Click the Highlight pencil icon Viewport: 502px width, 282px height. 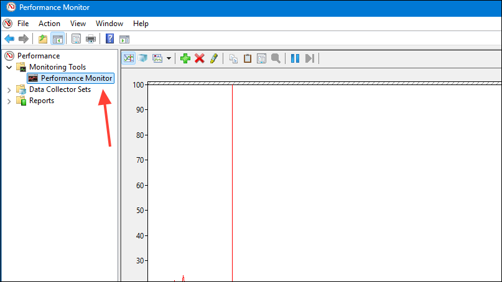[x=214, y=58]
